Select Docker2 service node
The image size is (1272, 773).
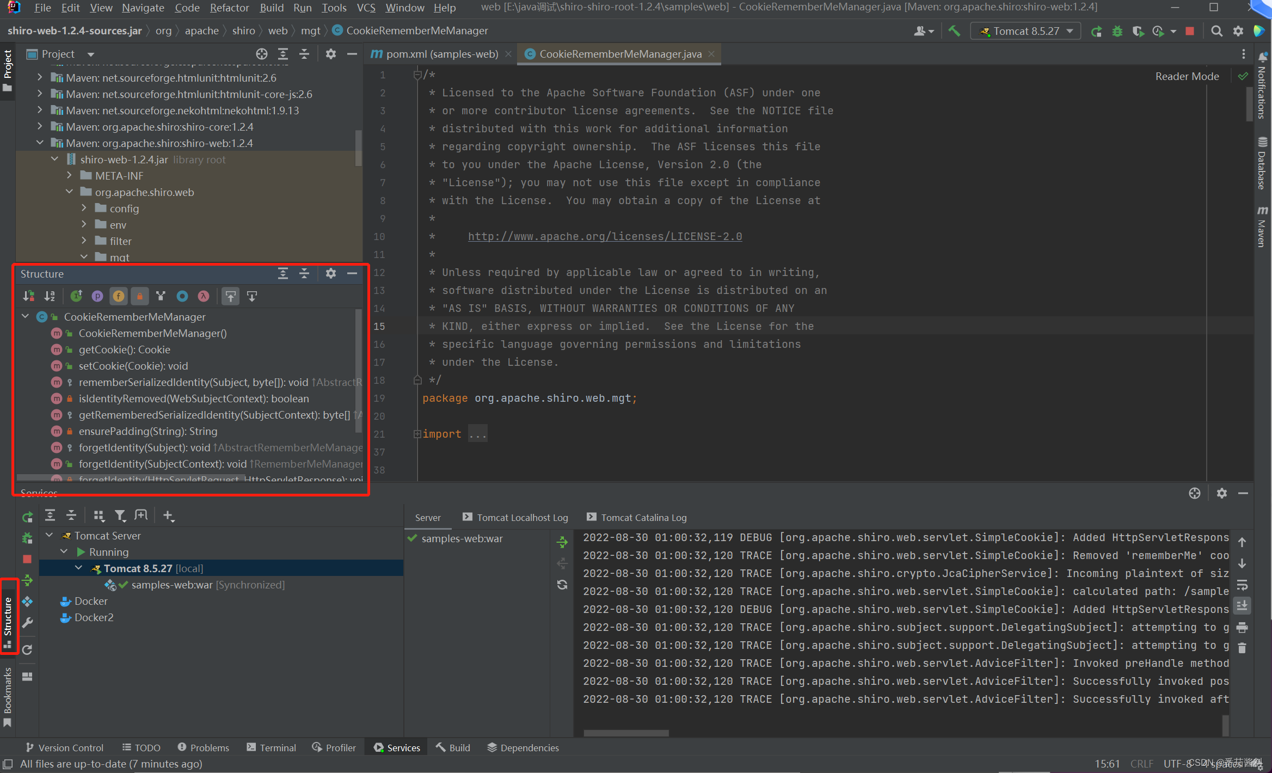(x=94, y=617)
